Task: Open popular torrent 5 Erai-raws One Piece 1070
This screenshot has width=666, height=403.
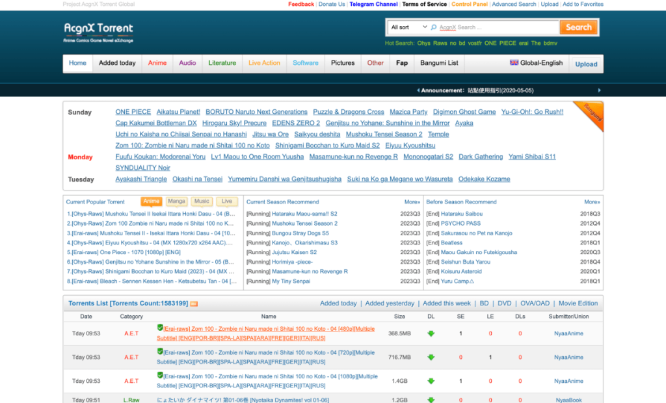Action: (124, 252)
